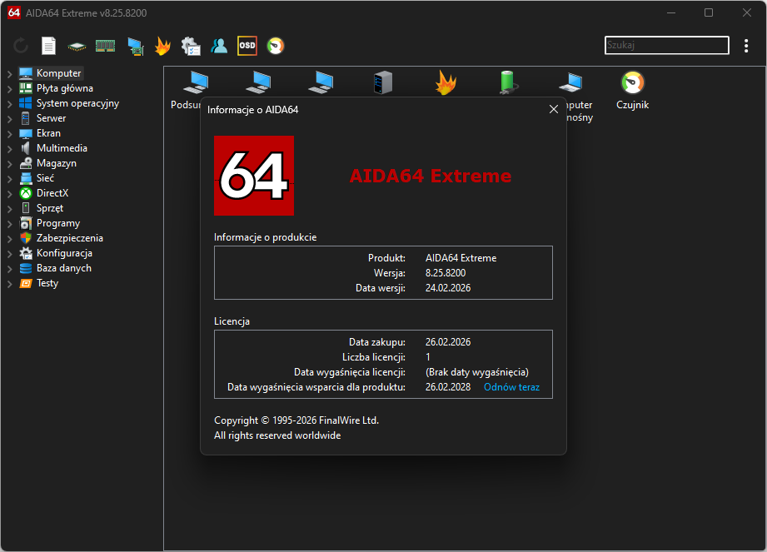The height and width of the screenshot is (552, 767).
Task: Expand the Multimedia tree node
Action: [x=10, y=149]
